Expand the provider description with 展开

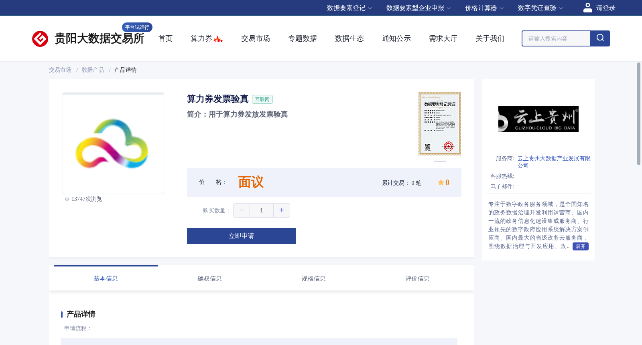(x=581, y=246)
